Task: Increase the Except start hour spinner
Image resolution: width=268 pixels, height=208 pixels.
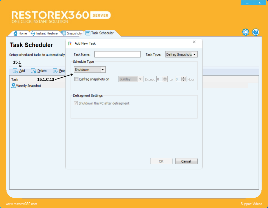Action: pos(165,78)
